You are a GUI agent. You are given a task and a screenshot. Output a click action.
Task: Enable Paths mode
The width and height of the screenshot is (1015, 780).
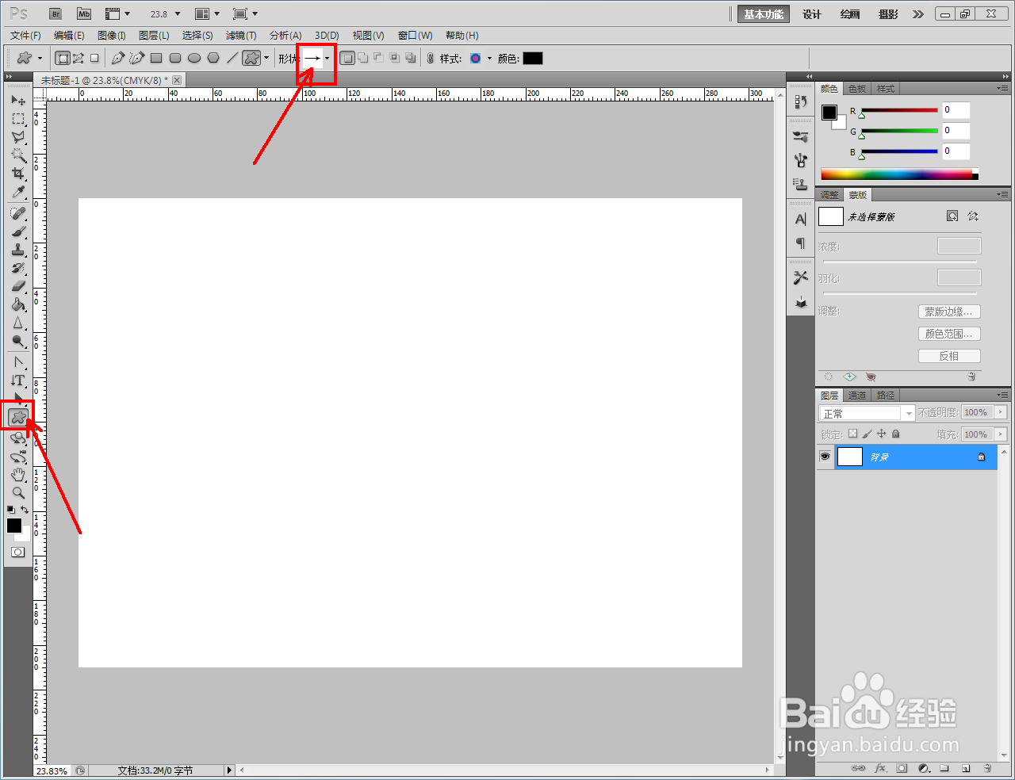point(79,58)
